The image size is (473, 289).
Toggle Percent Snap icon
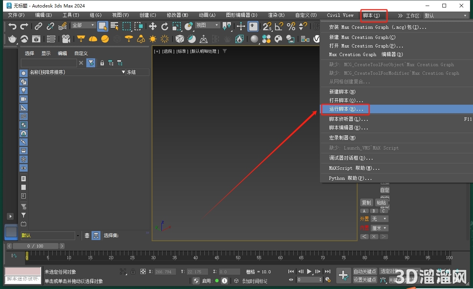291,26
